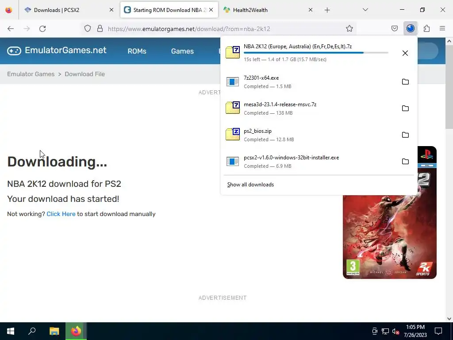The width and height of the screenshot is (453, 340).
Task: Cancel the NBA 2K12 download
Action: [405, 53]
